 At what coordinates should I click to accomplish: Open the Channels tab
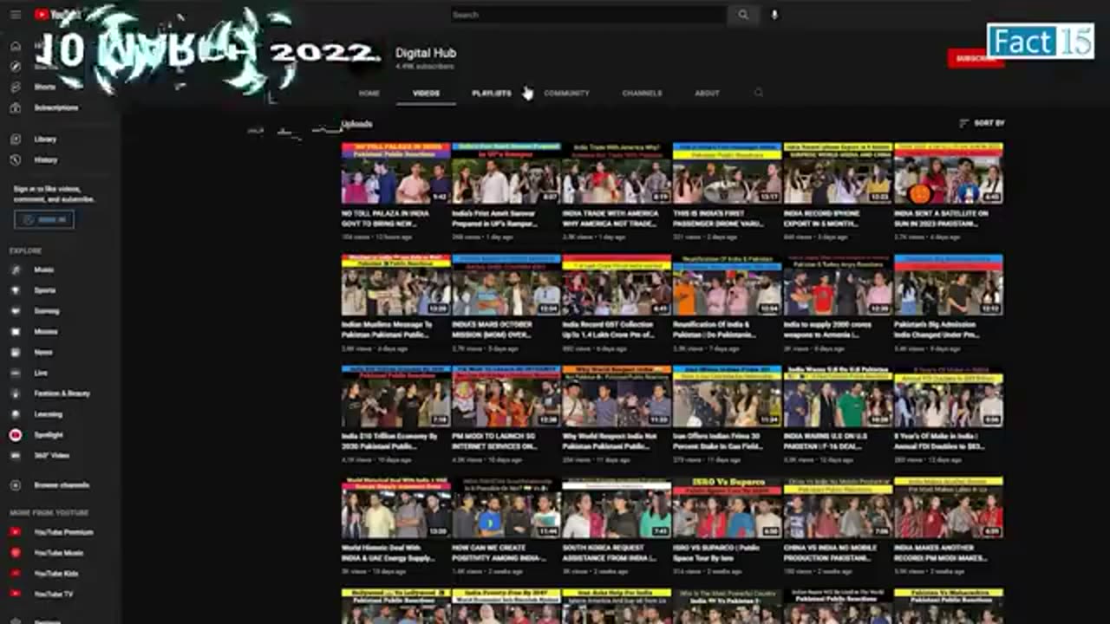coord(642,93)
